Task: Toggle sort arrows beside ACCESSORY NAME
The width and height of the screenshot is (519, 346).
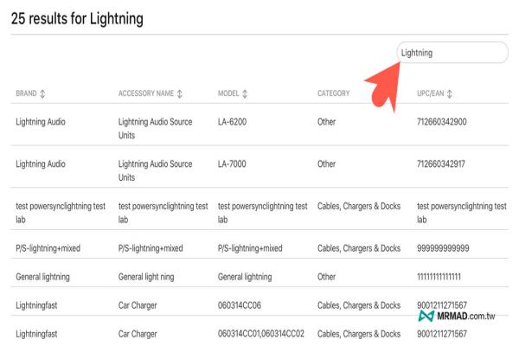Action: 179,93
